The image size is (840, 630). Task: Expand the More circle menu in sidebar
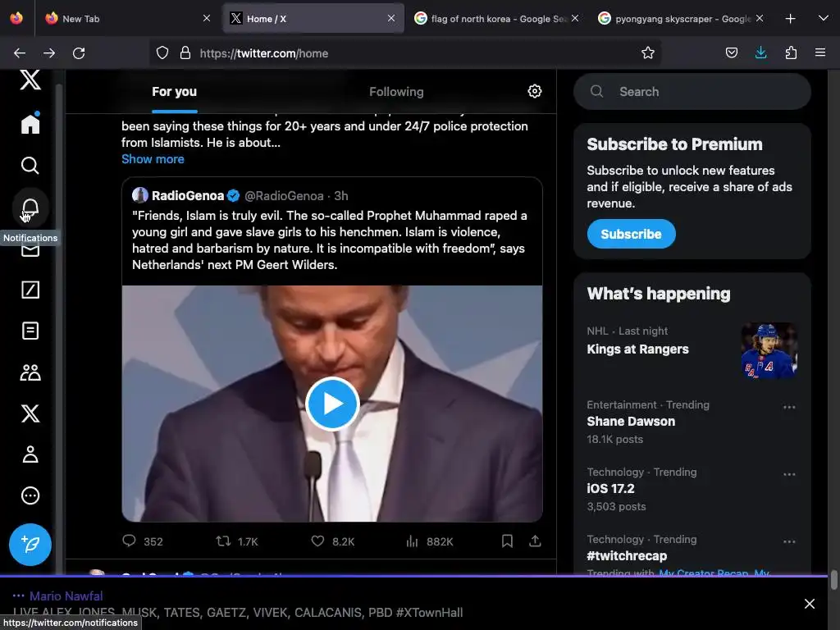(30, 495)
